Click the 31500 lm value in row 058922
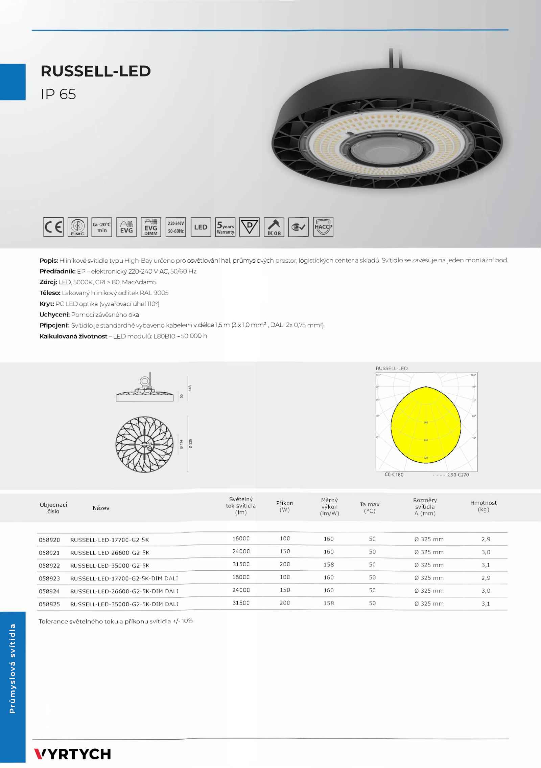Image resolution: width=541 pixels, height=768 pixels. tap(241, 564)
